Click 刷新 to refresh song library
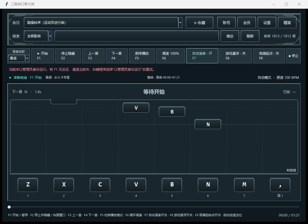The height and width of the screenshot is (224, 308). [250, 36]
